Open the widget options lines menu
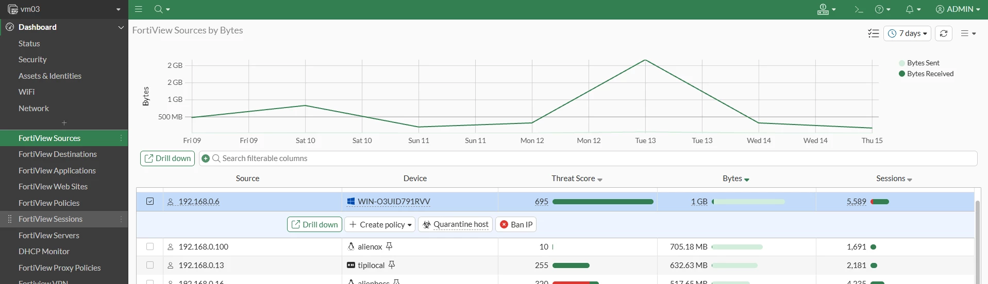This screenshot has width=988, height=284. 968,33
